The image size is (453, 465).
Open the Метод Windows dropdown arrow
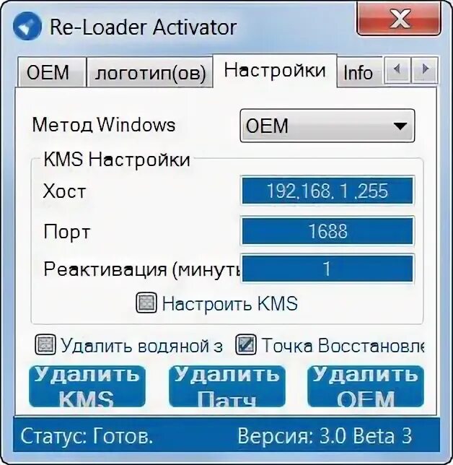[x=400, y=126]
